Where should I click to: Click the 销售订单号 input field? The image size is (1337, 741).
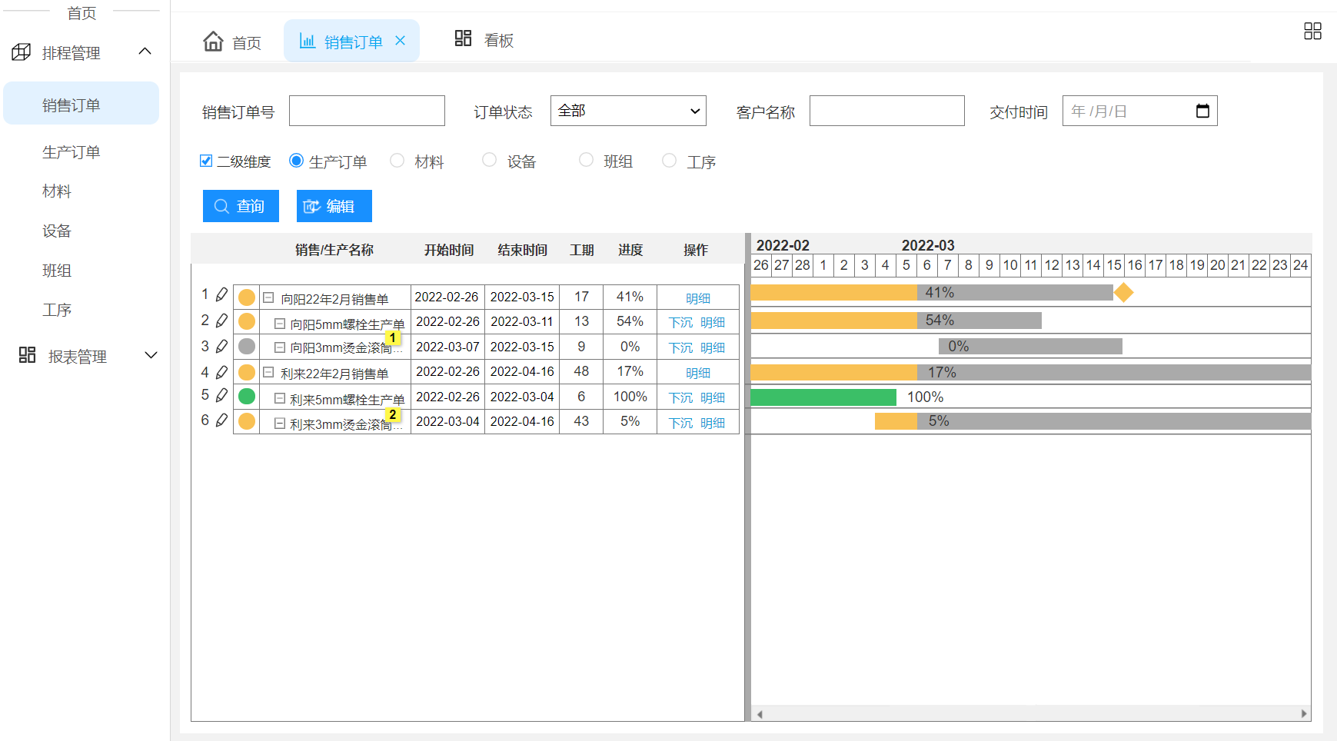pyautogui.click(x=367, y=111)
